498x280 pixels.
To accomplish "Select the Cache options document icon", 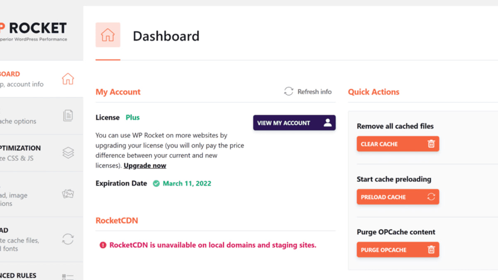I will (68, 115).
